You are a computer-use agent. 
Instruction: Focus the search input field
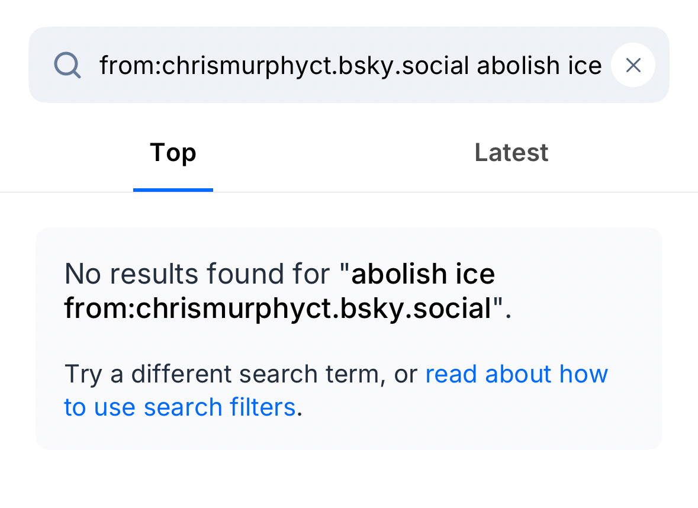[x=350, y=65]
